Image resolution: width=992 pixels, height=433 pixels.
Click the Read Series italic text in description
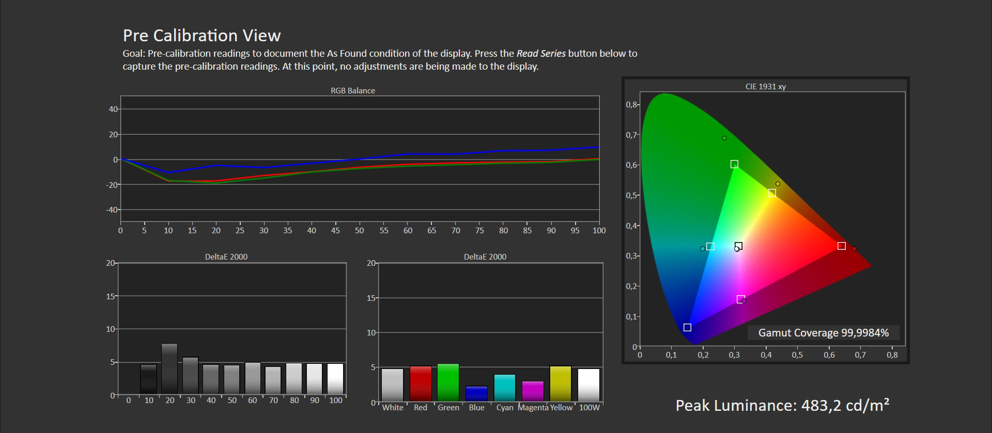541,54
